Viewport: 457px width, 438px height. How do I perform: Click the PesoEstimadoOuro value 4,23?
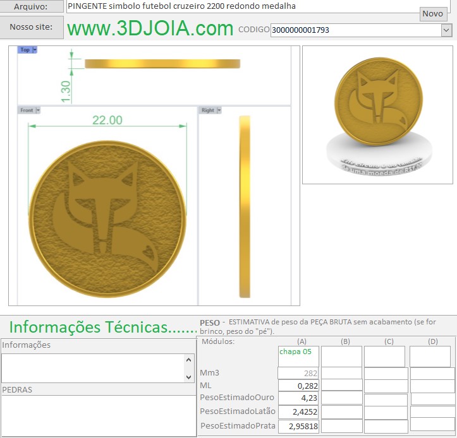click(298, 398)
